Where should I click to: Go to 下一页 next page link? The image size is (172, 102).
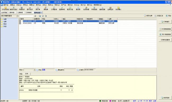pyautogui.click(x=146, y=101)
